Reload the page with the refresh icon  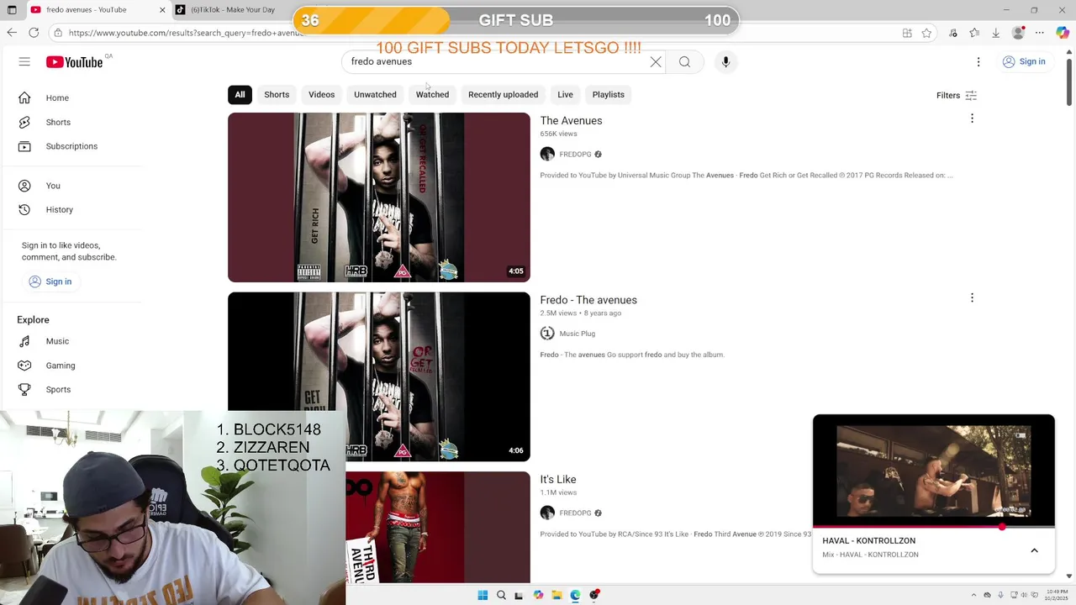(x=34, y=33)
